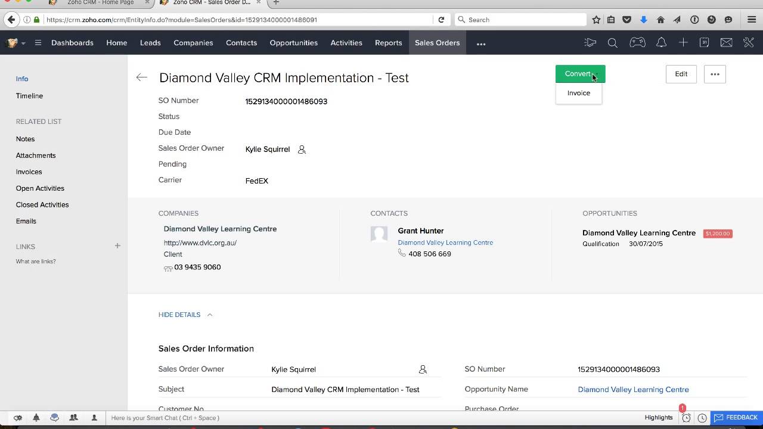Open the profile logo dropdown arrow
763x429 pixels.
click(x=23, y=43)
